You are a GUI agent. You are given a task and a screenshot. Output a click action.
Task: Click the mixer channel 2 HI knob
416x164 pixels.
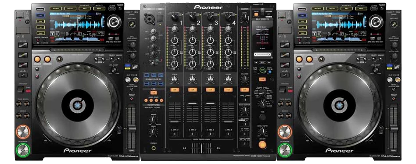point(193,40)
